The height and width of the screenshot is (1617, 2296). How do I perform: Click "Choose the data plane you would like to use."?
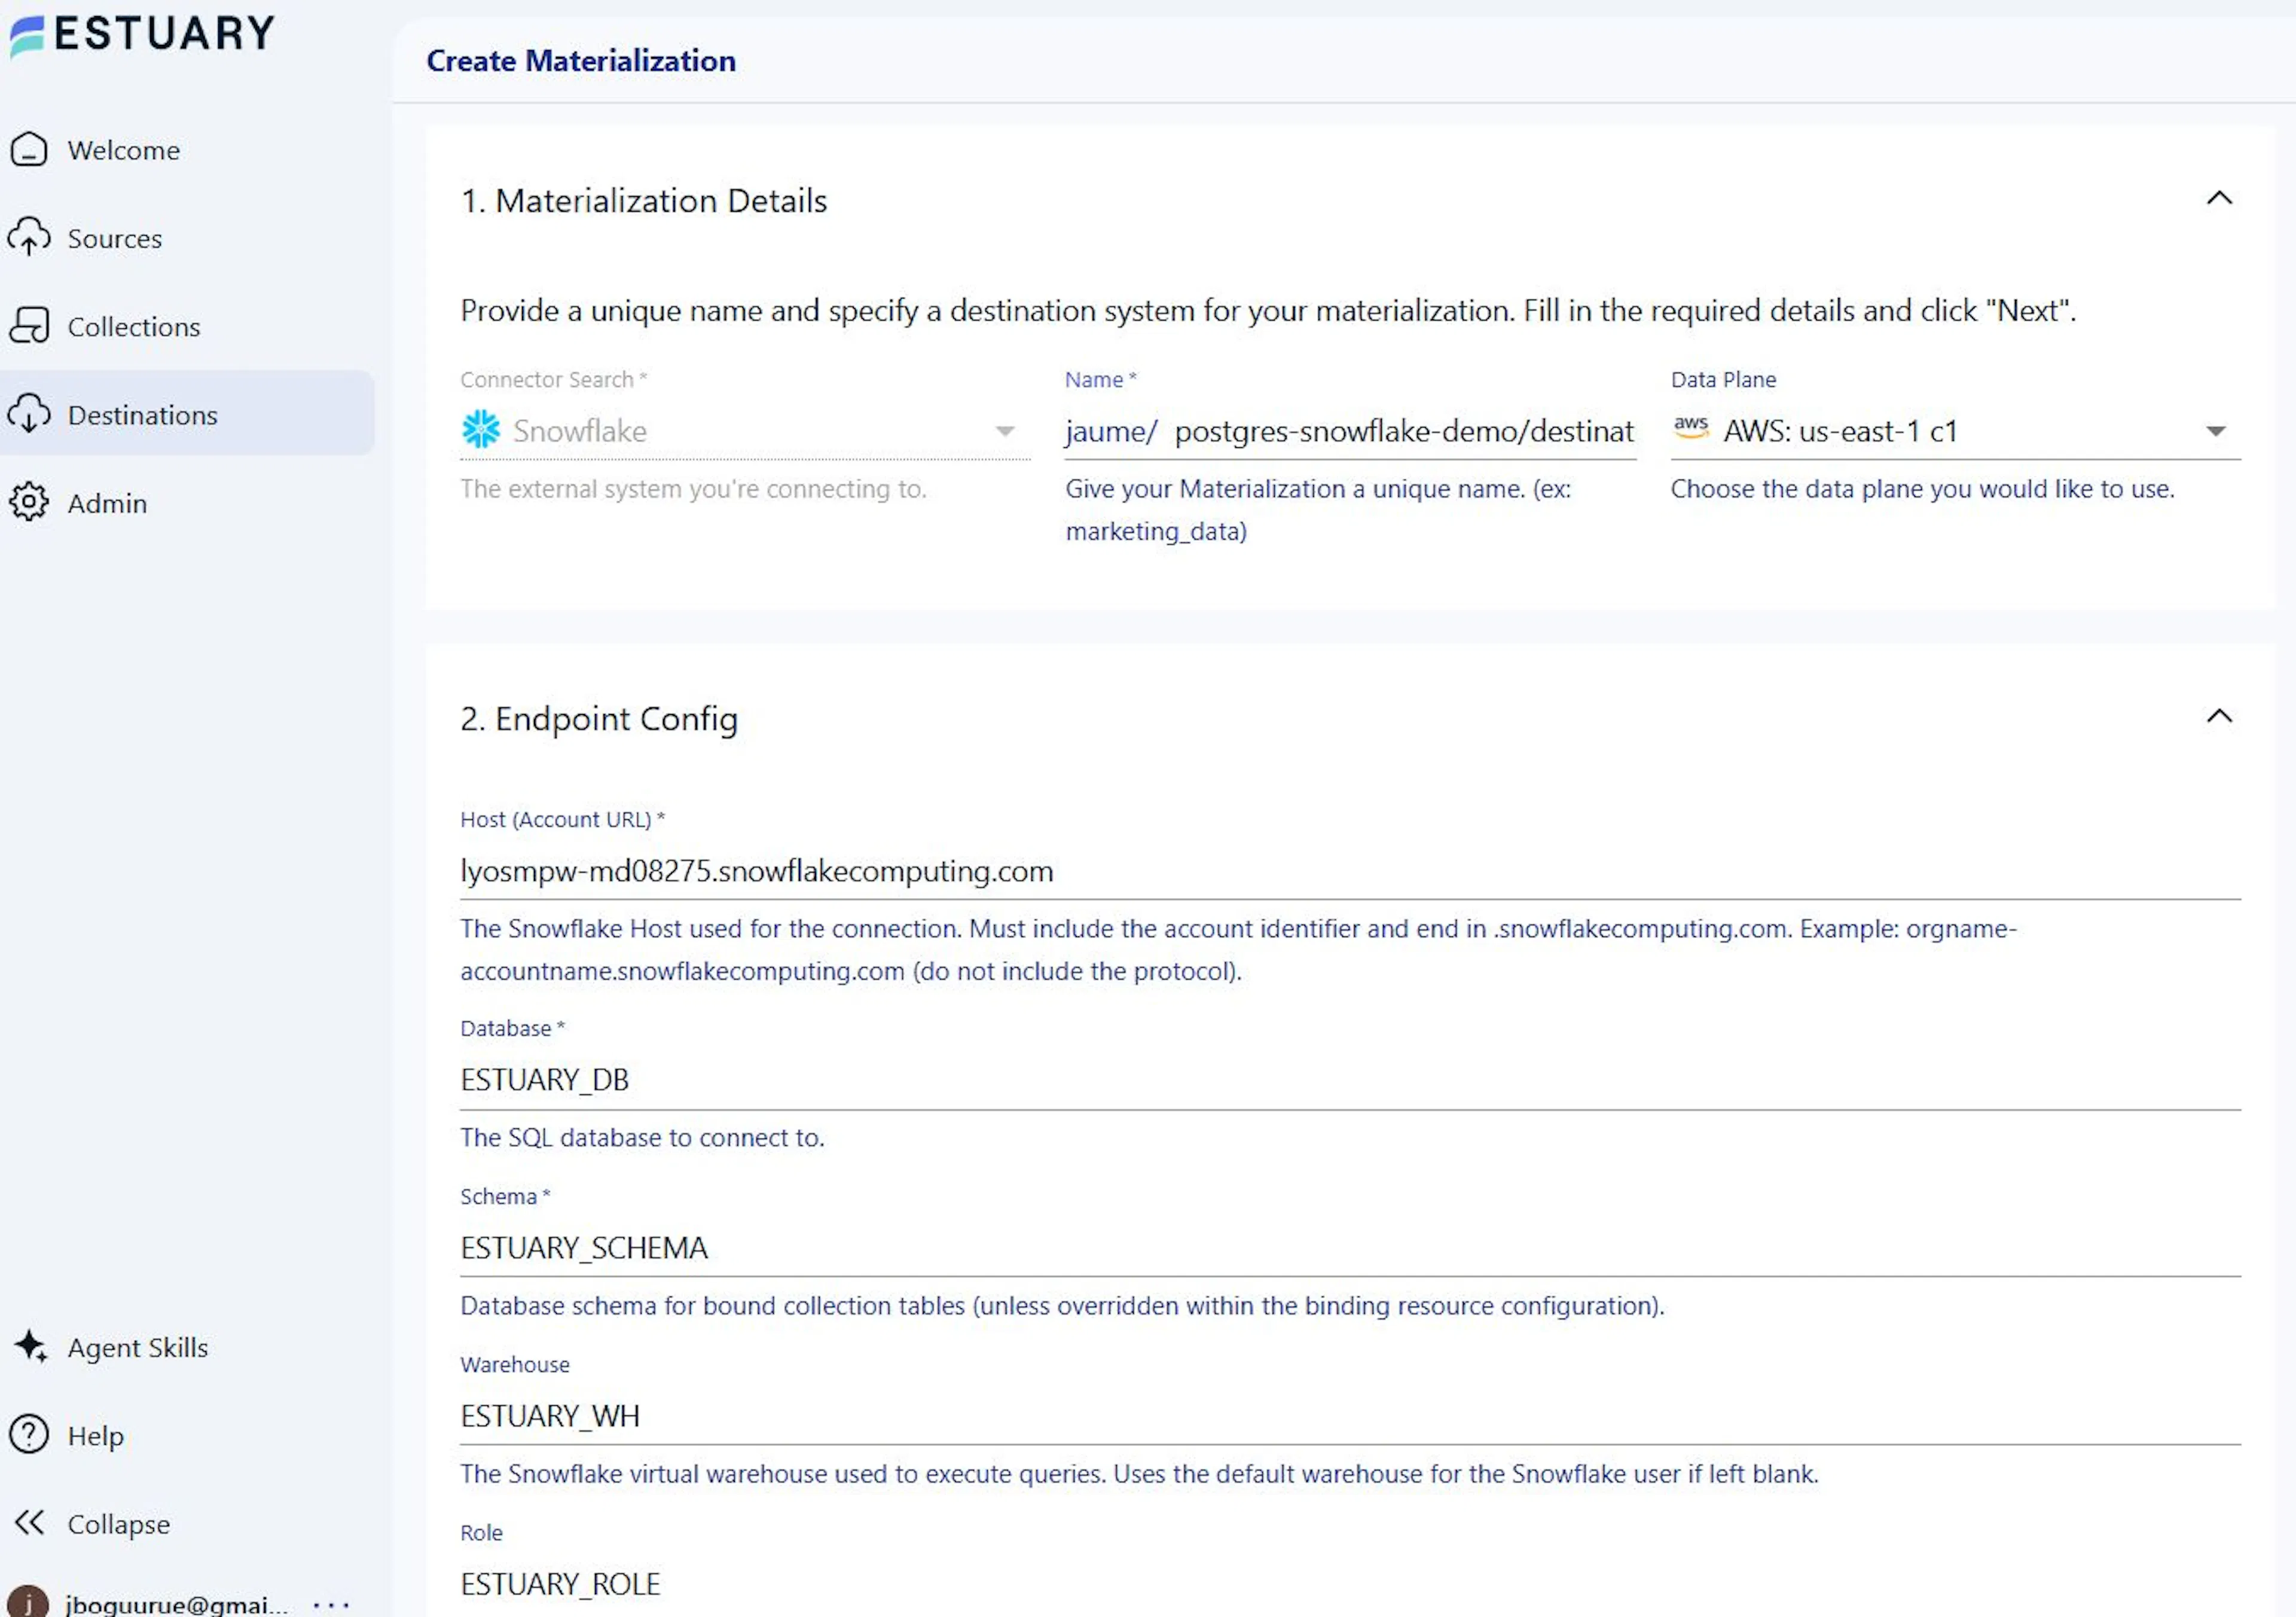tap(1922, 489)
